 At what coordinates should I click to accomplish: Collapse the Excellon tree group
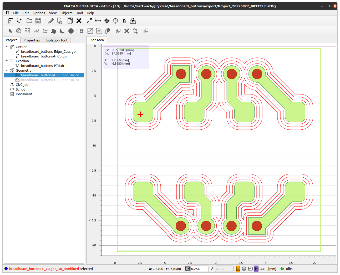7,61
